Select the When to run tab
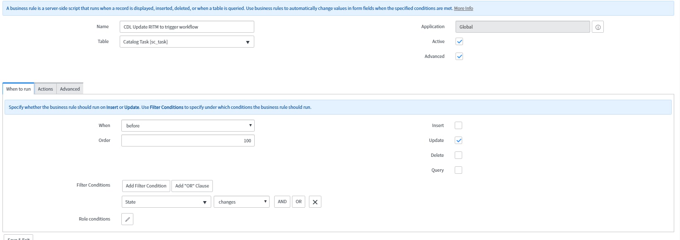 click(18, 89)
